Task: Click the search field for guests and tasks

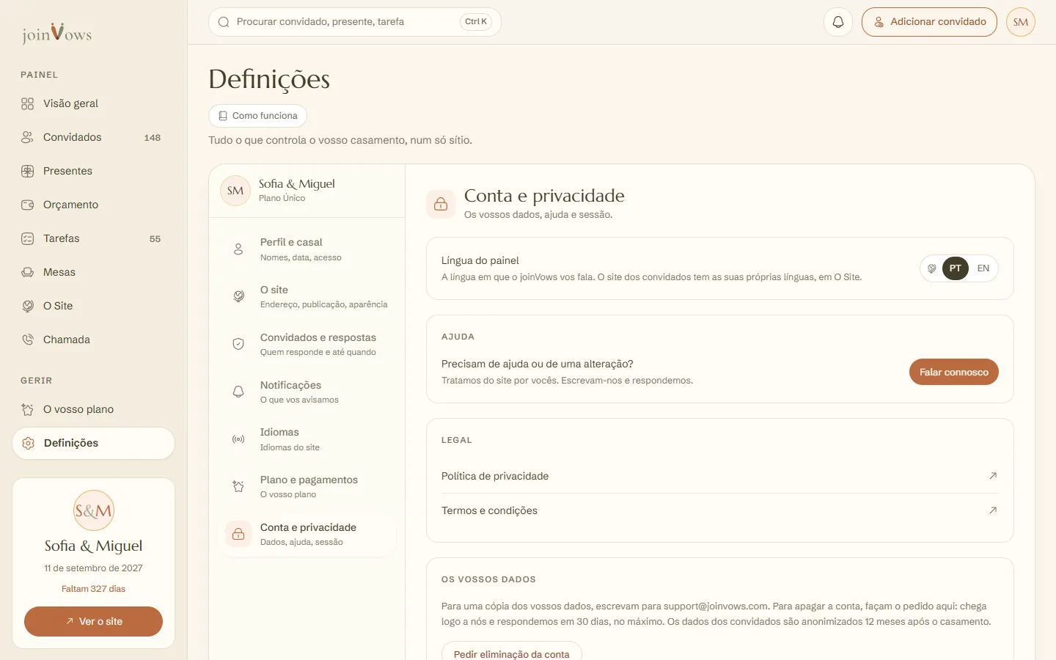Action: pyautogui.click(x=355, y=22)
